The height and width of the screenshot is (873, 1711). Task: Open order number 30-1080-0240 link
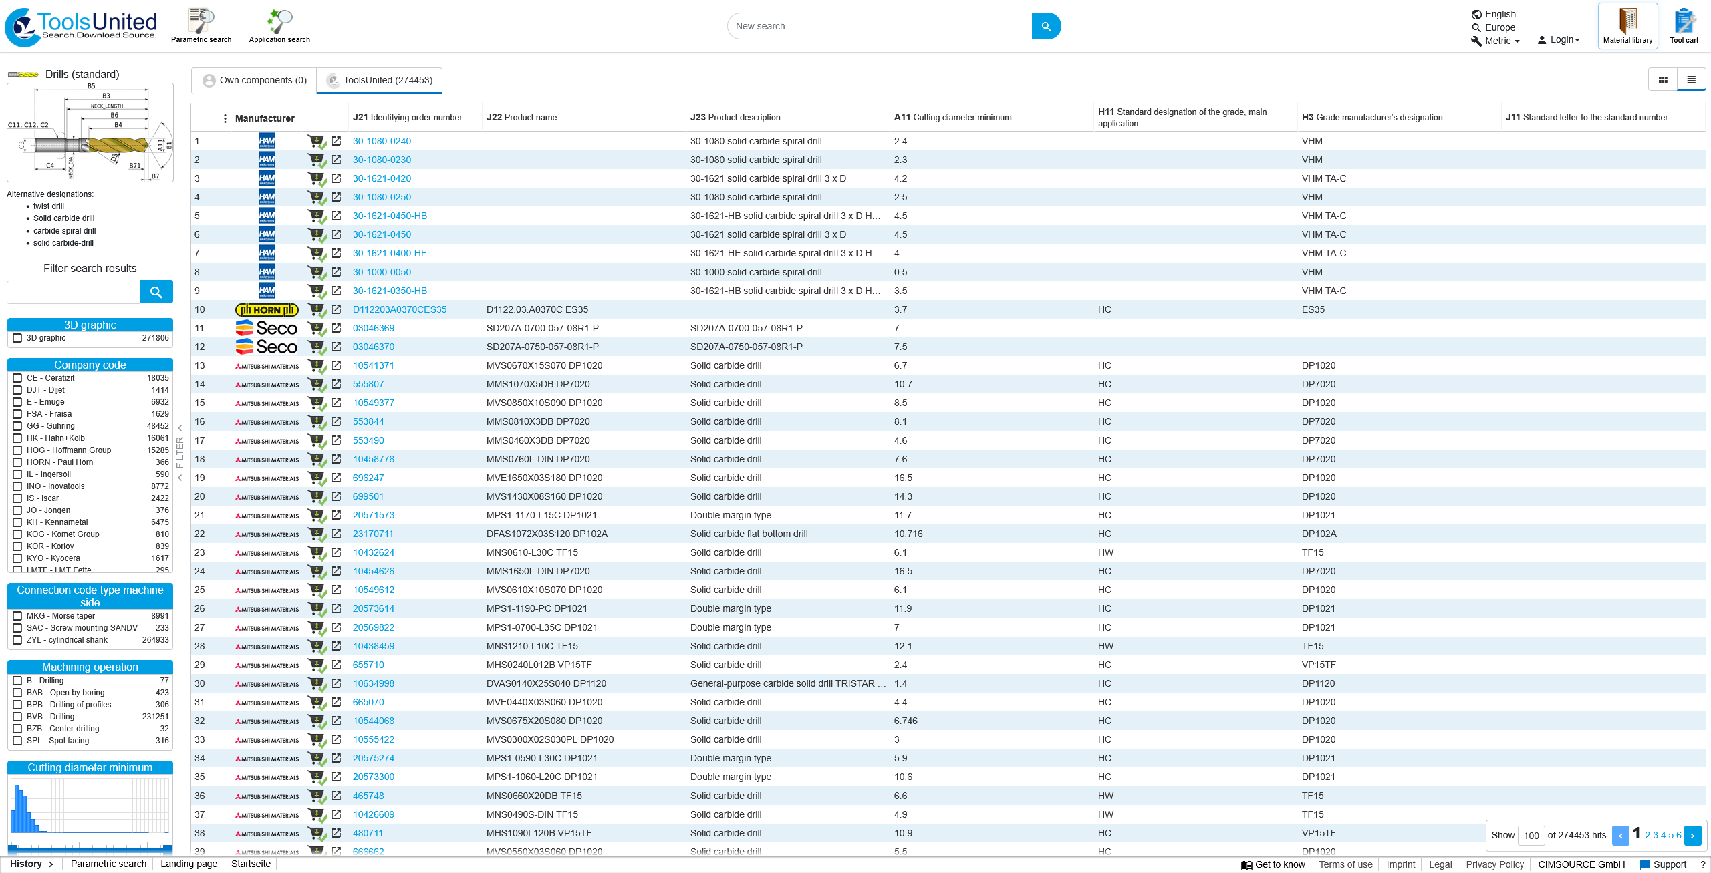pyautogui.click(x=382, y=141)
